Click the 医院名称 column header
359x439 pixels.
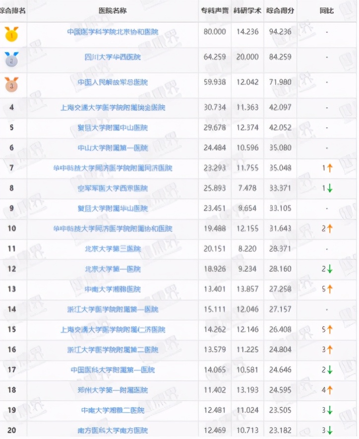pos(113,10)
